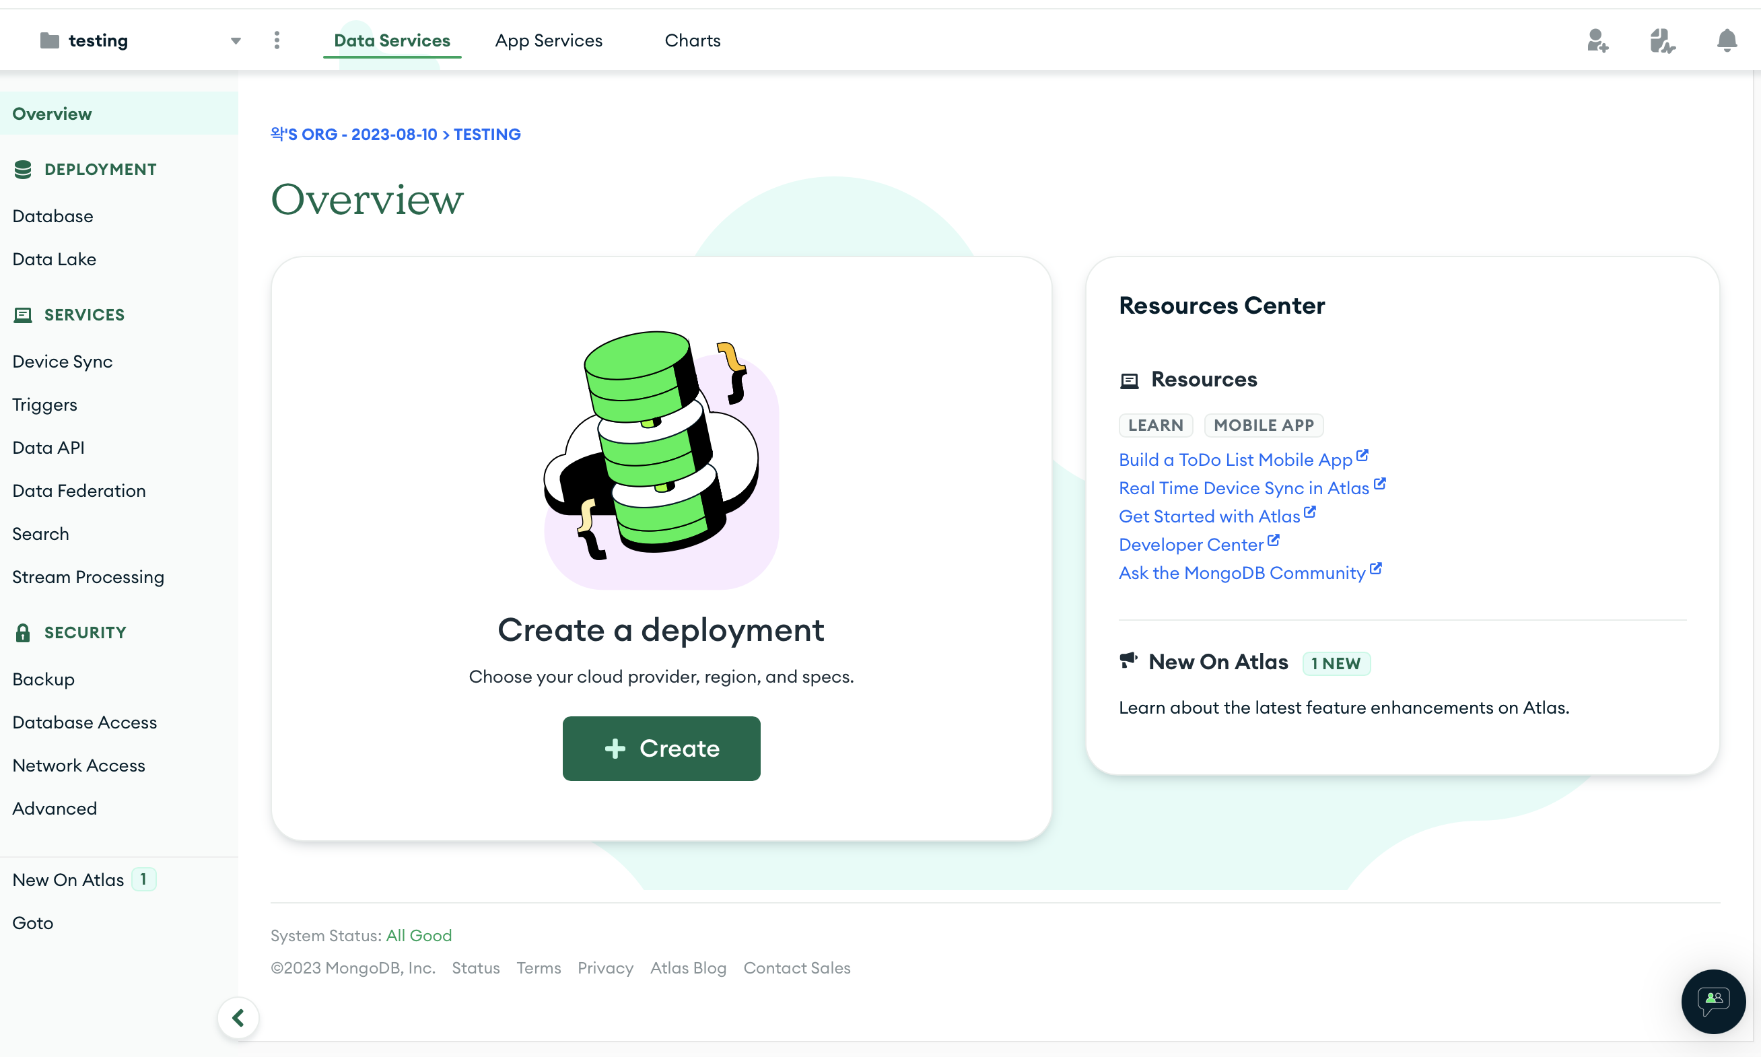Click the New On Atlas heading
Viewport: 1761px width, 1057px height.
(1218, 662)
